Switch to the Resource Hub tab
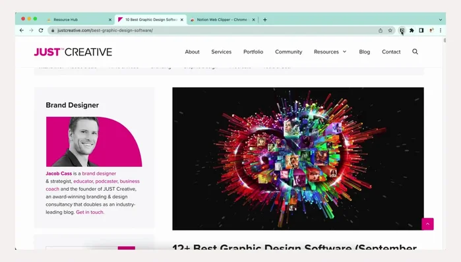The height and width of the screenshot is (262, 461). click(78, 20)
